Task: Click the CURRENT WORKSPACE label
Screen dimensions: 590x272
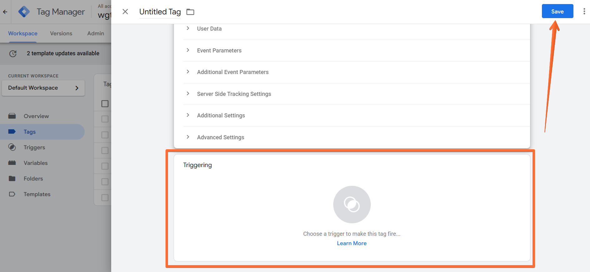Action: [33, 76]
